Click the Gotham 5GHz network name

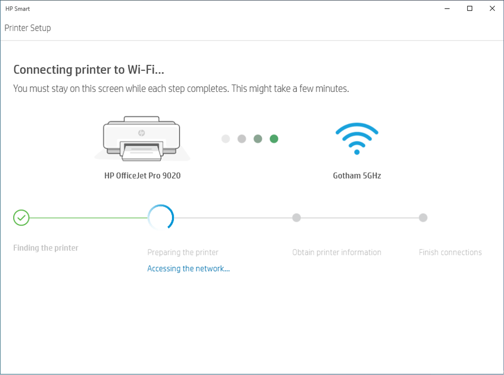357,175
